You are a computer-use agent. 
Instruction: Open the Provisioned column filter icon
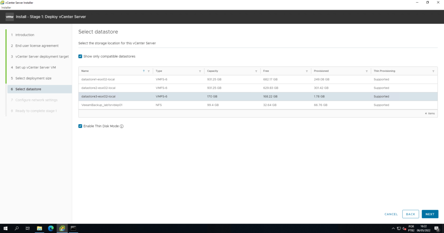(366, 71)
